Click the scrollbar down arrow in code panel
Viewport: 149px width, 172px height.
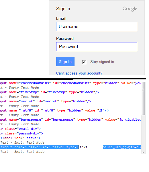pos(143,152)
